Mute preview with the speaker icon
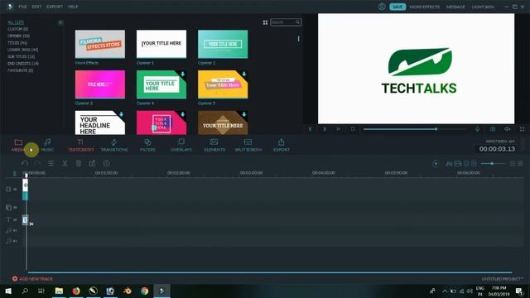Image resolution: width=530 pixels, height=298 pixels. click(x=508, y=129)
